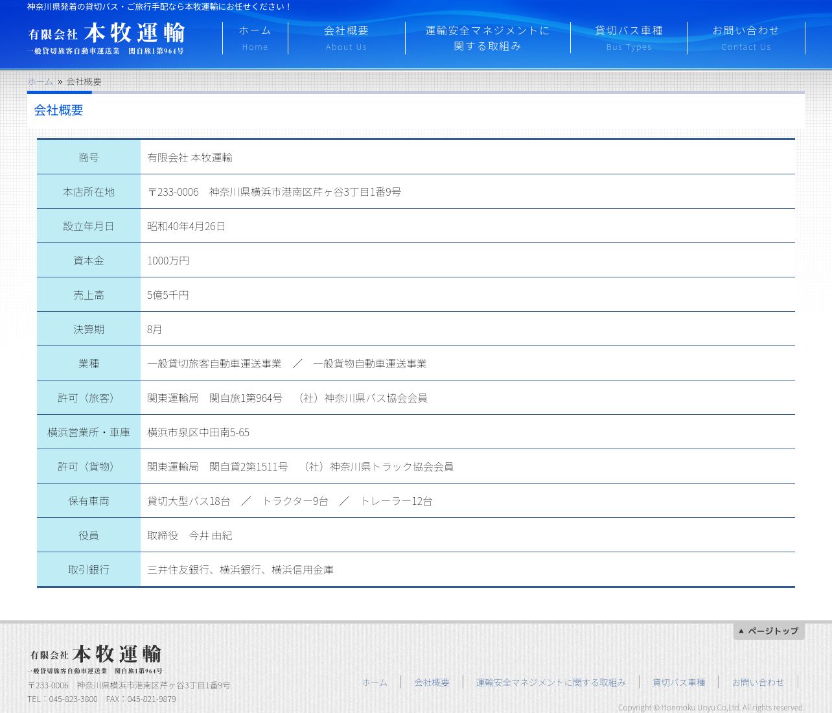Click the 会社概要 breadcrumb text
832x713 pixels.
click(84, 81)
